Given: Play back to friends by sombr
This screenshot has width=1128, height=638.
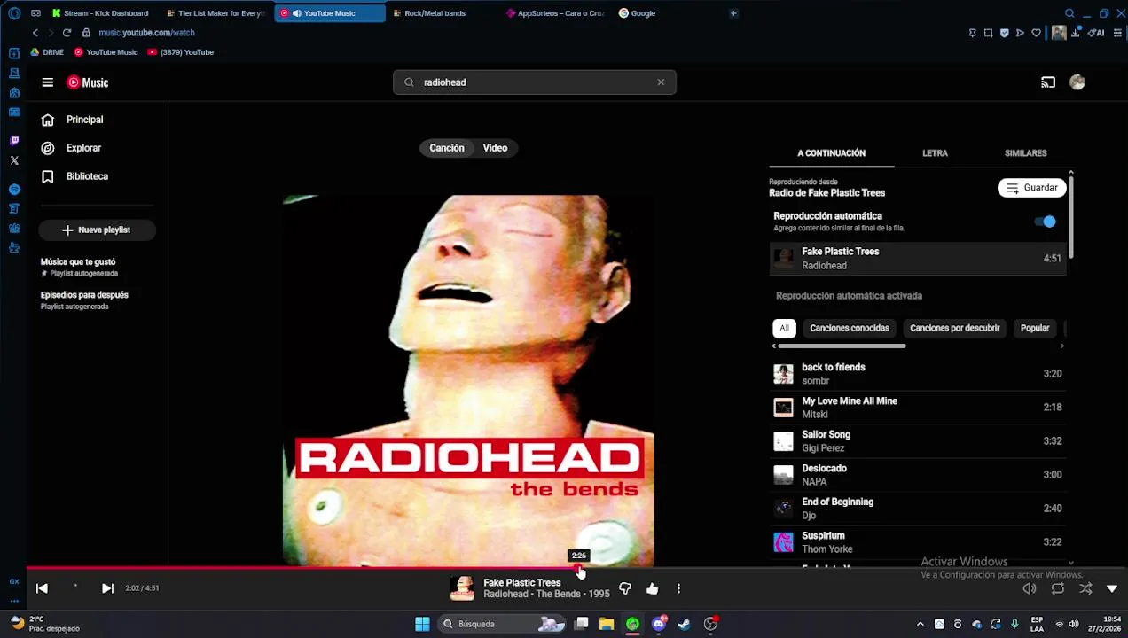Looking at the screenshot, I should point(918,374).
